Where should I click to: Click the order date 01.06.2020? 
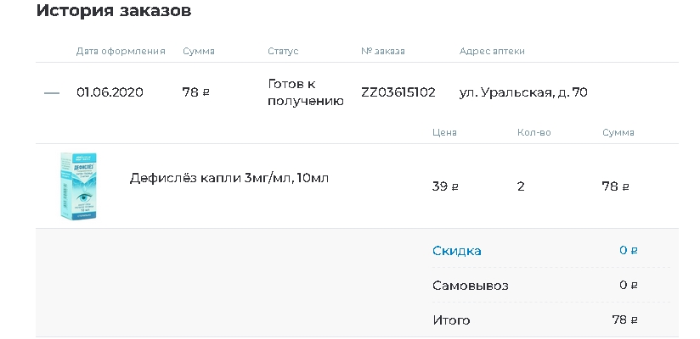click(110, 92)
